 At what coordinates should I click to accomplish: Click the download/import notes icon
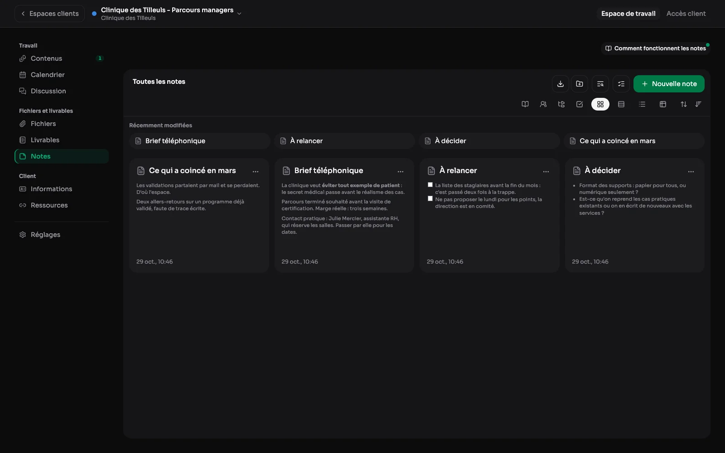(561, 84)
